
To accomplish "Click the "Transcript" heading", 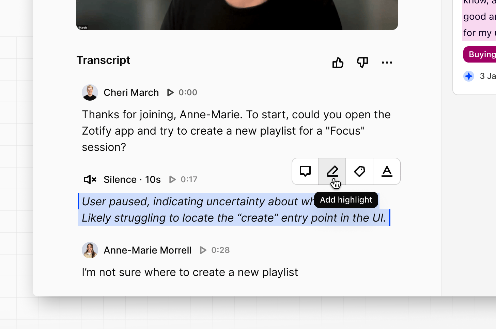I will point(103,60).
